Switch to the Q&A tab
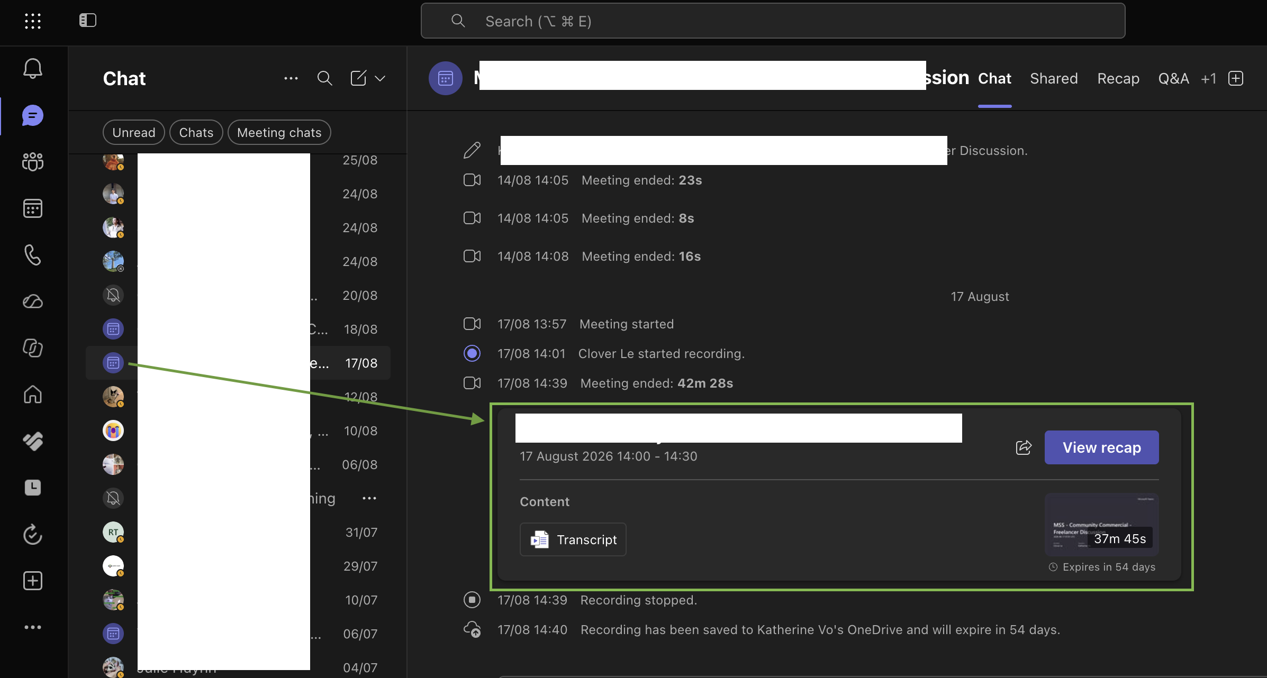1267x678 pixels. coord(1174,78)
